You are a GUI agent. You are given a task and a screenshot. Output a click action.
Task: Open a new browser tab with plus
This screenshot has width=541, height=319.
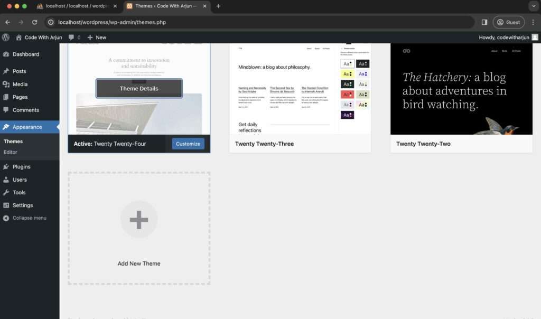pyautogui.click(x=218, y=6)
